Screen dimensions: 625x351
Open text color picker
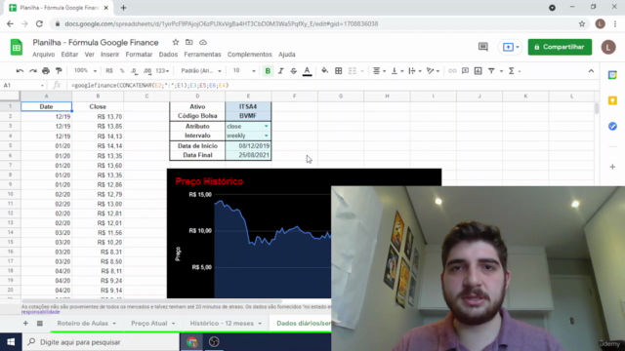coord(307,71)
